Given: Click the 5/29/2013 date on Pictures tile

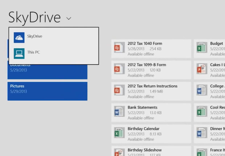Looking at the screenshot, I should coord(19,91).
